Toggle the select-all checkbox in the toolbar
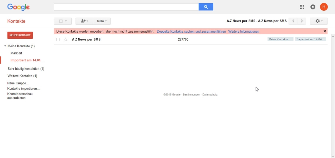 tap(61, 21)
